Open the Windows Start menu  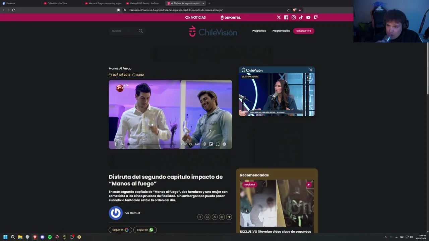click(x=5, y=237)
